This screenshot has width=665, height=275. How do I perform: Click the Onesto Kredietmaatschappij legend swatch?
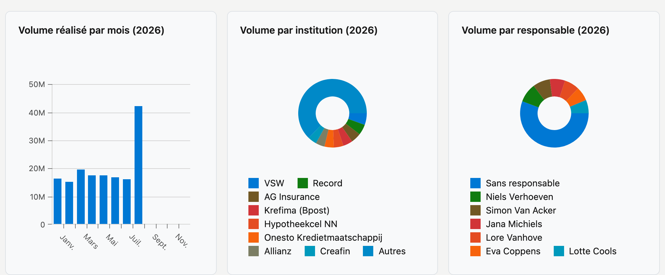(254, 237)
